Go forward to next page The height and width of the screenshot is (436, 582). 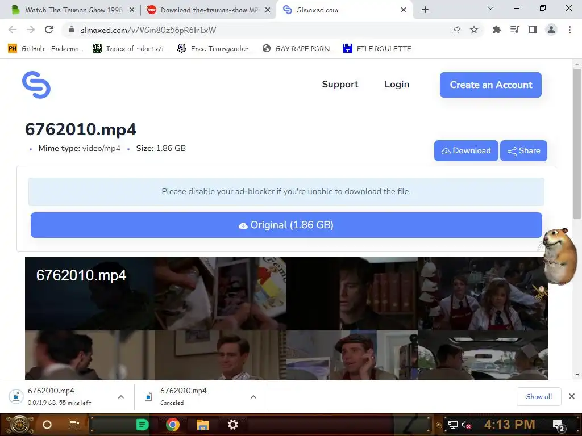pos(31,30)
